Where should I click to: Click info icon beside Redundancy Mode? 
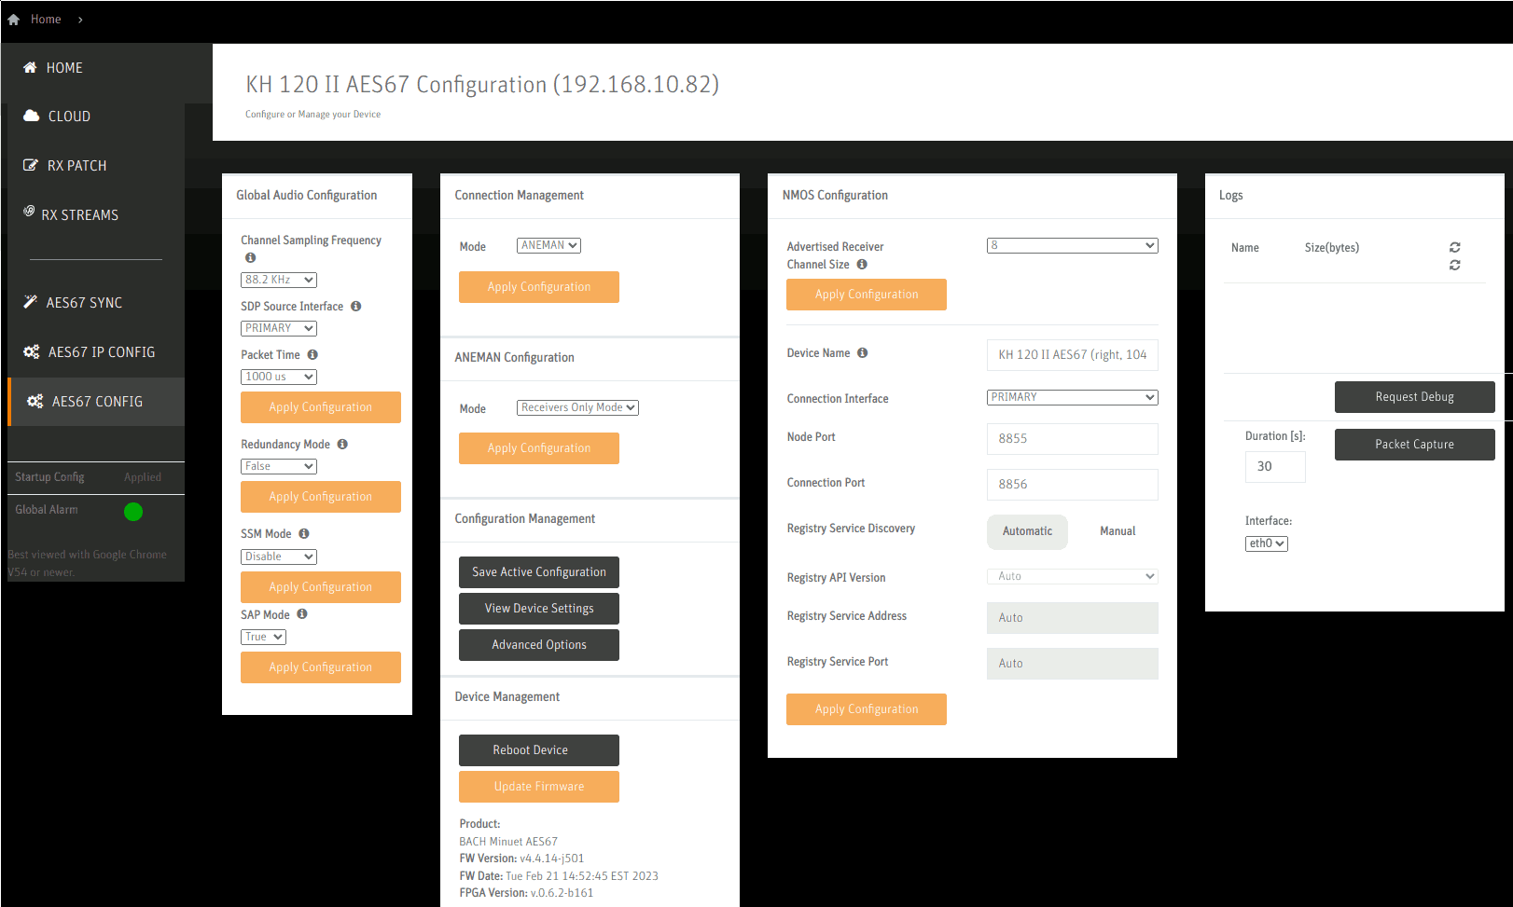point(342,444)
